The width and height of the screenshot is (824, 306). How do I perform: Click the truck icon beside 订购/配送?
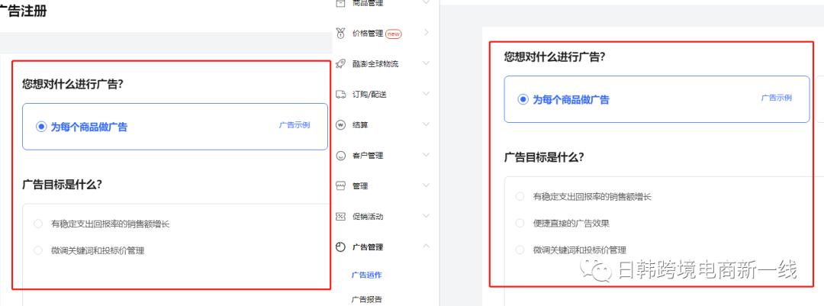(340, 94)
